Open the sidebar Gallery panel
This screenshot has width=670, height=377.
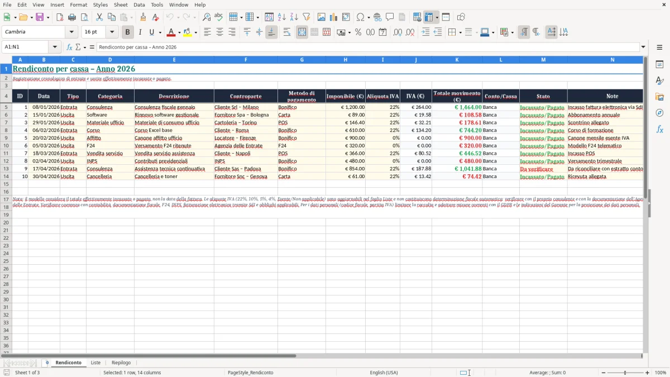659,97
